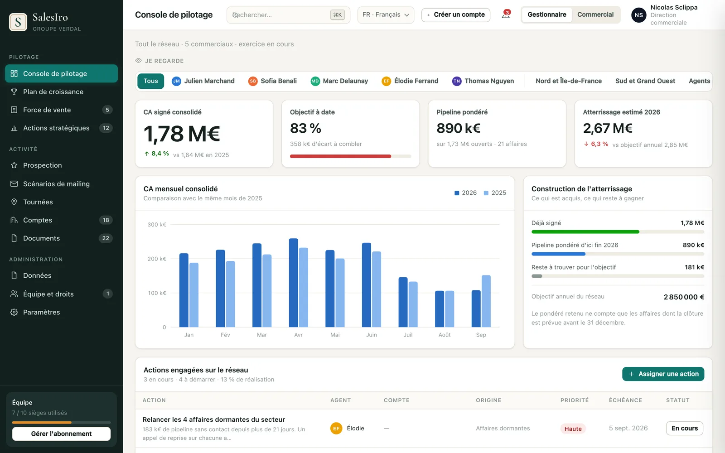
Task: Click the Avr 2026 bar in chart
Action: click(294, 283)
